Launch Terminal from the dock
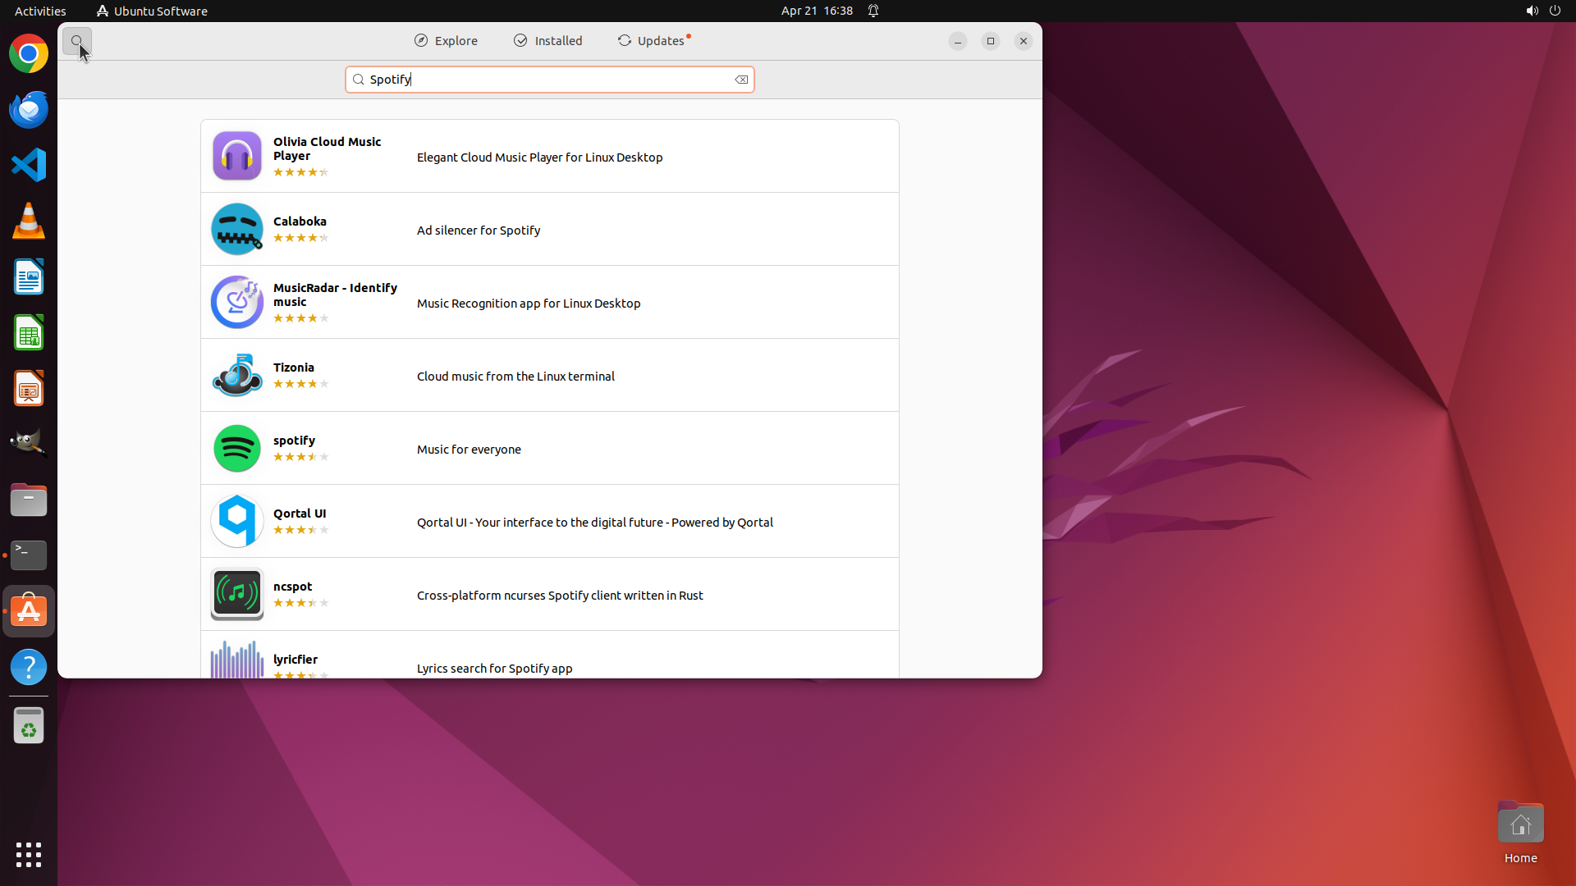The width and height of the screenshot is (1576, 886). [29, 555]
